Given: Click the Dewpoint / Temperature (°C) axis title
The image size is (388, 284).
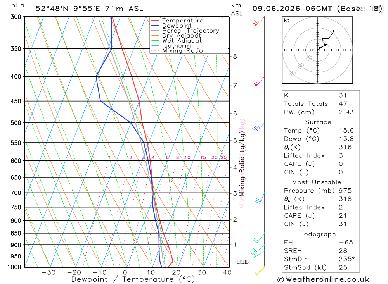Looking at the screenshot, I should tap(133, 280).
